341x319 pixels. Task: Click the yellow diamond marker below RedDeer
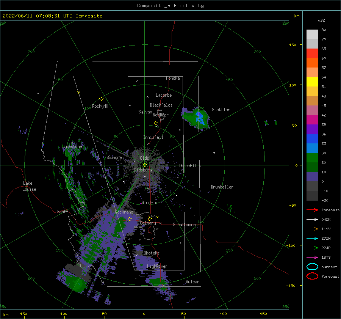tap(156, 123)
